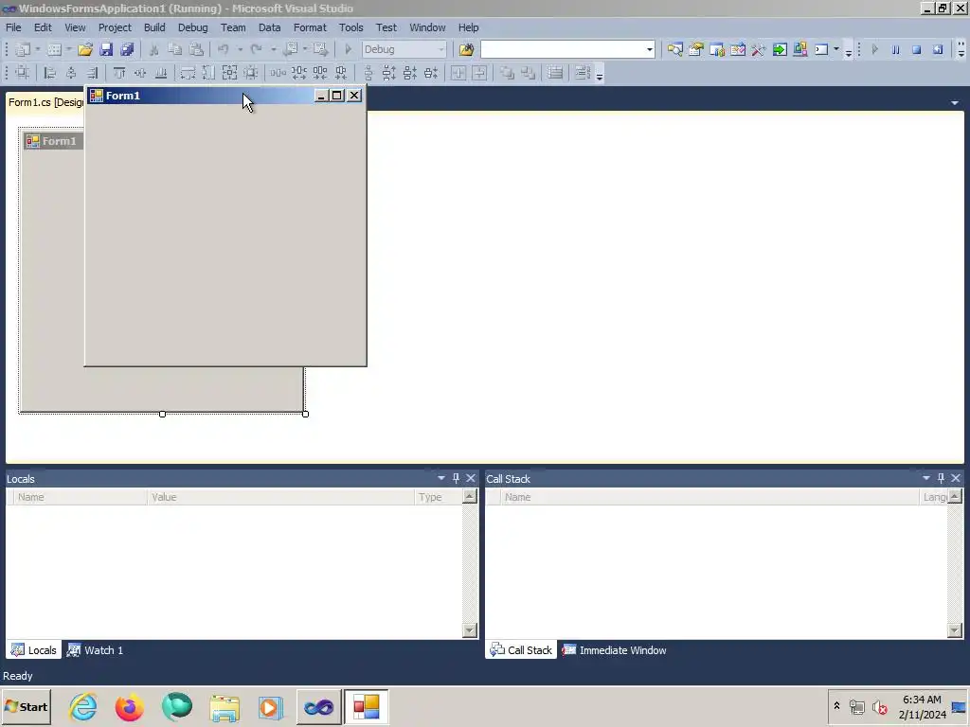Click the muted volume tray icon

879,707
